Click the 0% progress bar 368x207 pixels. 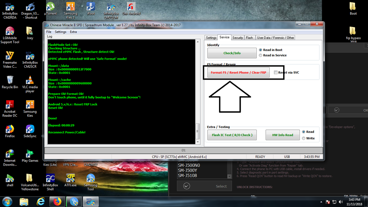click(183, 150)
